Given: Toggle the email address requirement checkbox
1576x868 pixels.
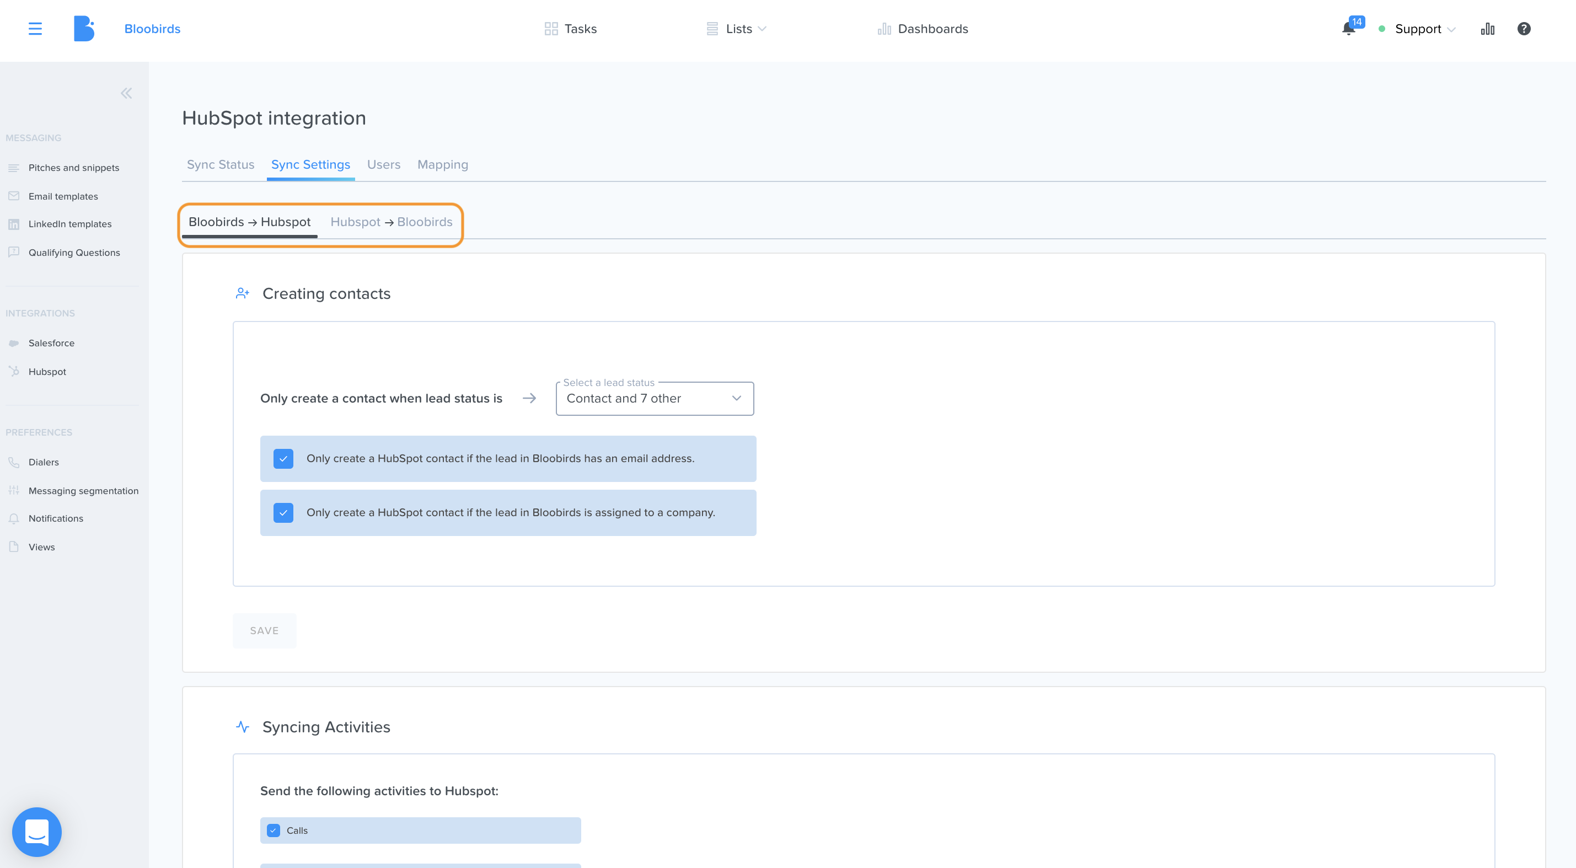Looking at the screenshot, I should [283, 459].
